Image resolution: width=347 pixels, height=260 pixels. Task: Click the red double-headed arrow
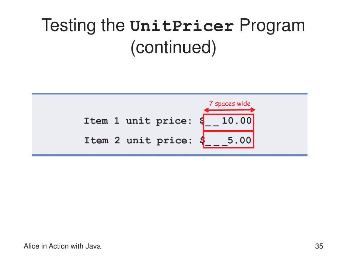(229, 110)
